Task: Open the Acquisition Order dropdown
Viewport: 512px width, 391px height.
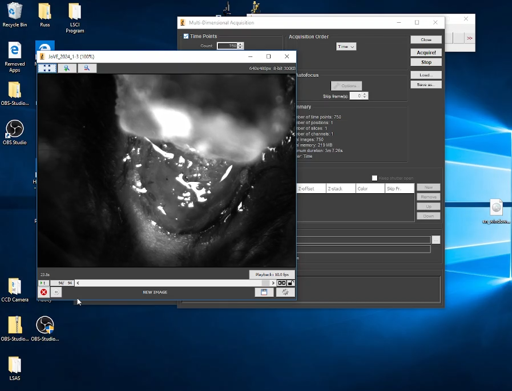Action: coord(346,47)
